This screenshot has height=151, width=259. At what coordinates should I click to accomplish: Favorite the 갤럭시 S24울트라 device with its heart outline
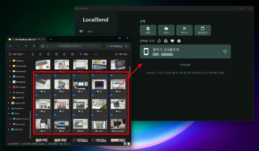click(225, 51)
